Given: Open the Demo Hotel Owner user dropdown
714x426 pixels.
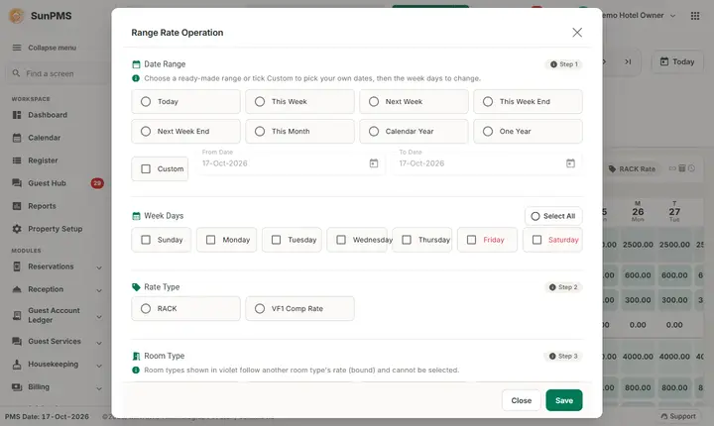Looking at the screenshot, I should [x=640, y=16].
